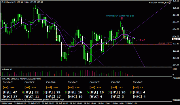180x105 pixels.
Task: Click the [Vol] 536 value
Action: tap(30, 87)
